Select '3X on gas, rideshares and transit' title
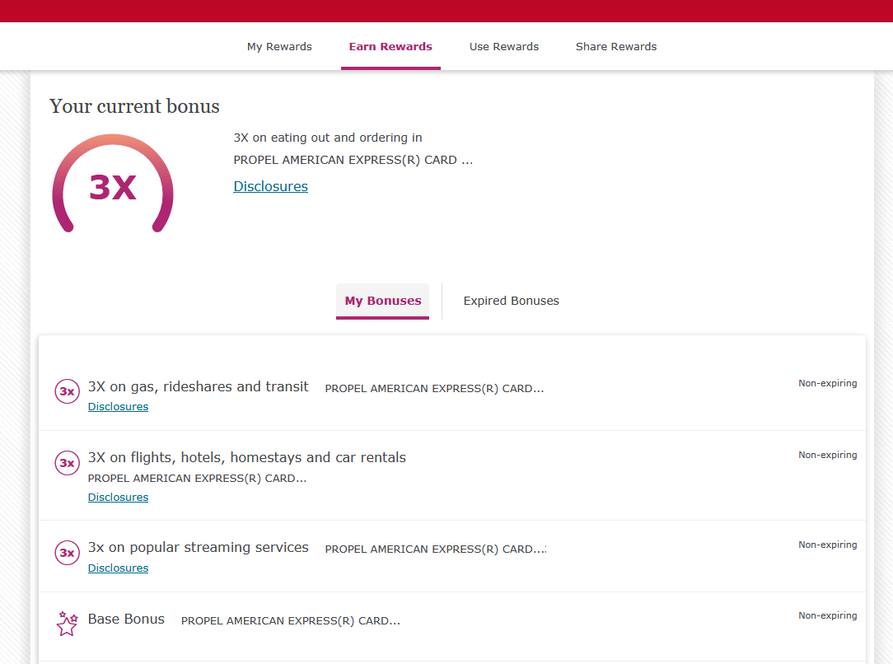Viewport: 893px width, 664px height. pyautogui.click(x=199, y=386)
